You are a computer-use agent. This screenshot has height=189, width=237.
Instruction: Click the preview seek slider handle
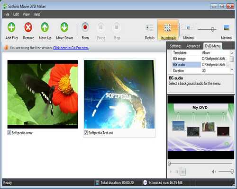point(169,164)
